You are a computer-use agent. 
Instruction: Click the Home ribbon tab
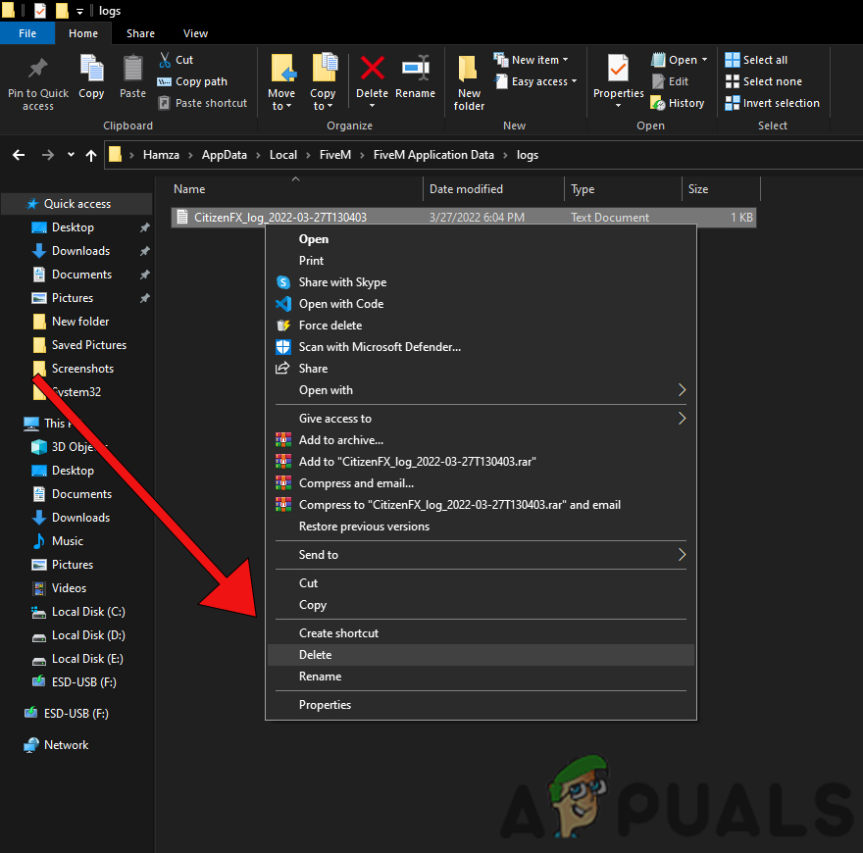pyautogui.click(x=83, y=33)
